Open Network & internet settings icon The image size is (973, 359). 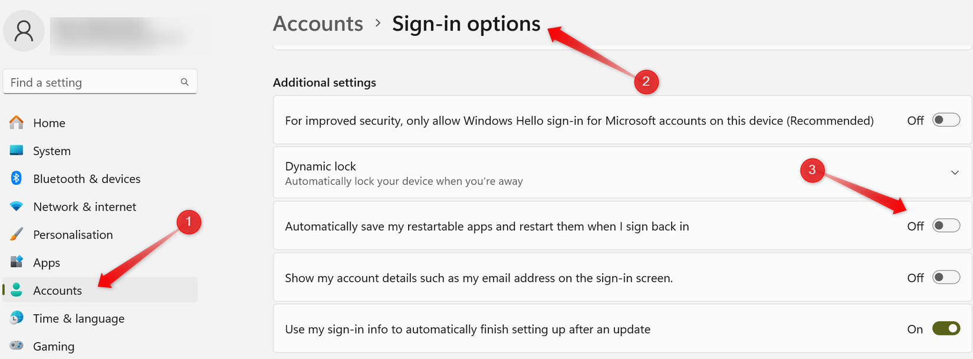(x=17, y=207)
